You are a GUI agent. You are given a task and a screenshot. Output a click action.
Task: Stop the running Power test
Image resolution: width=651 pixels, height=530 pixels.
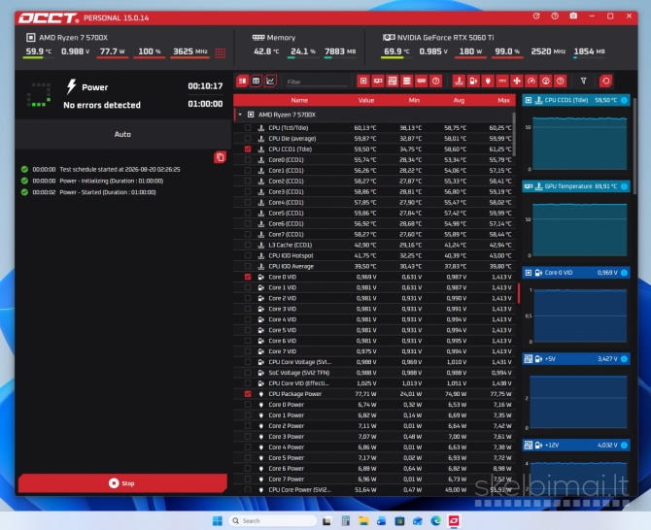point(122,483)
